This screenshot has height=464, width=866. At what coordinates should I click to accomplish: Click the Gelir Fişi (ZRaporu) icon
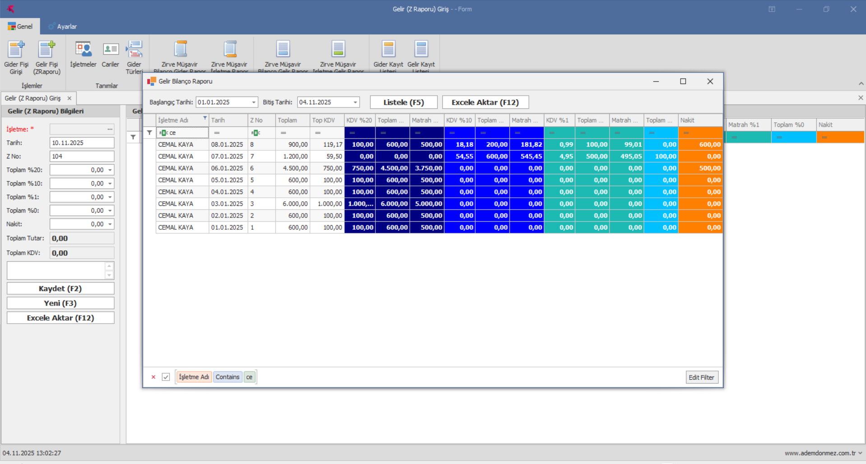click(46, 50)
